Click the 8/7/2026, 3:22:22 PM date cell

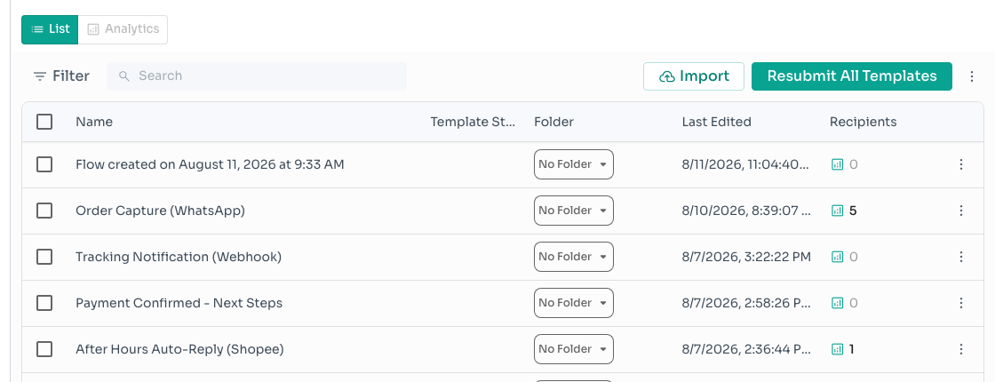(746, 257)
